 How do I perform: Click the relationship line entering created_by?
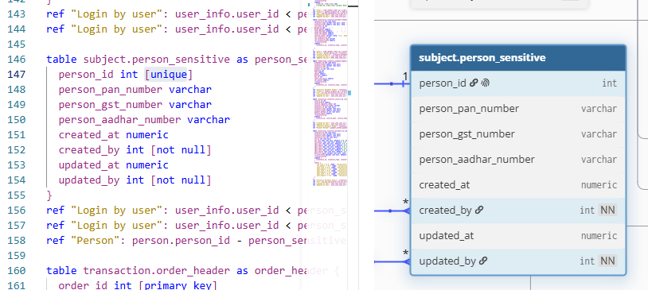click(x=392, y=211)
